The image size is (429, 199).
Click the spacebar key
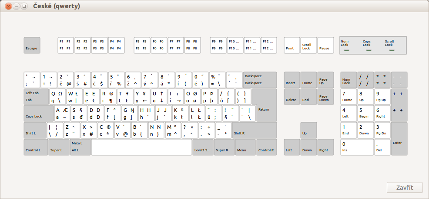[x=141, y=147]
